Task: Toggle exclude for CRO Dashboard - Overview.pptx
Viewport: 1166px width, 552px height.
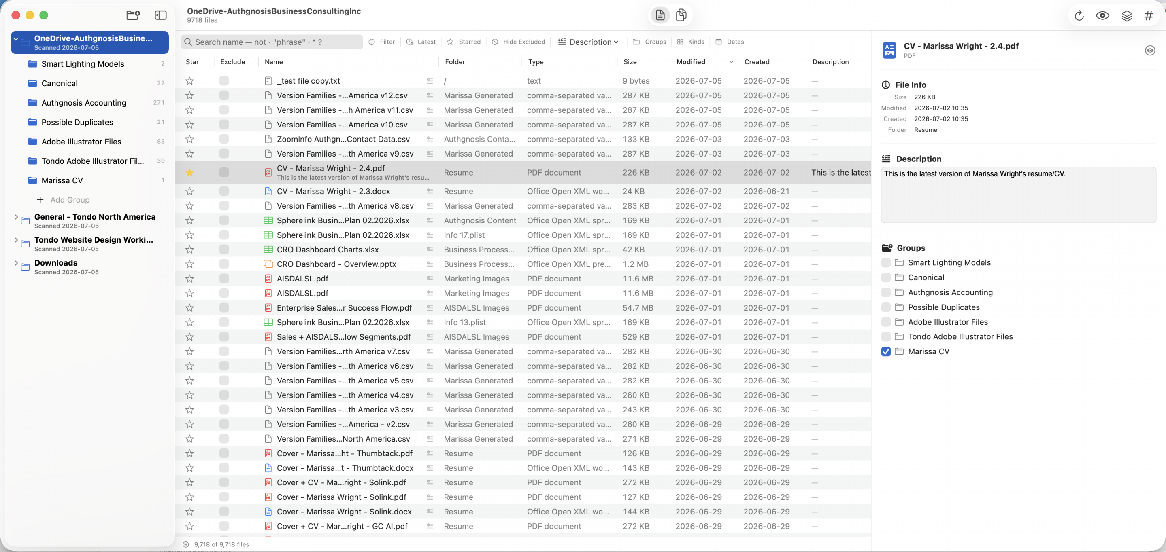Action: click(x=224, y=264)
